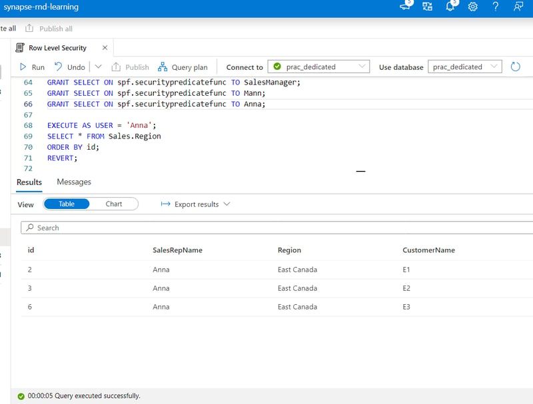Click the Publish all button
This screenshot has width=533, height=404.
pos(49,29)
